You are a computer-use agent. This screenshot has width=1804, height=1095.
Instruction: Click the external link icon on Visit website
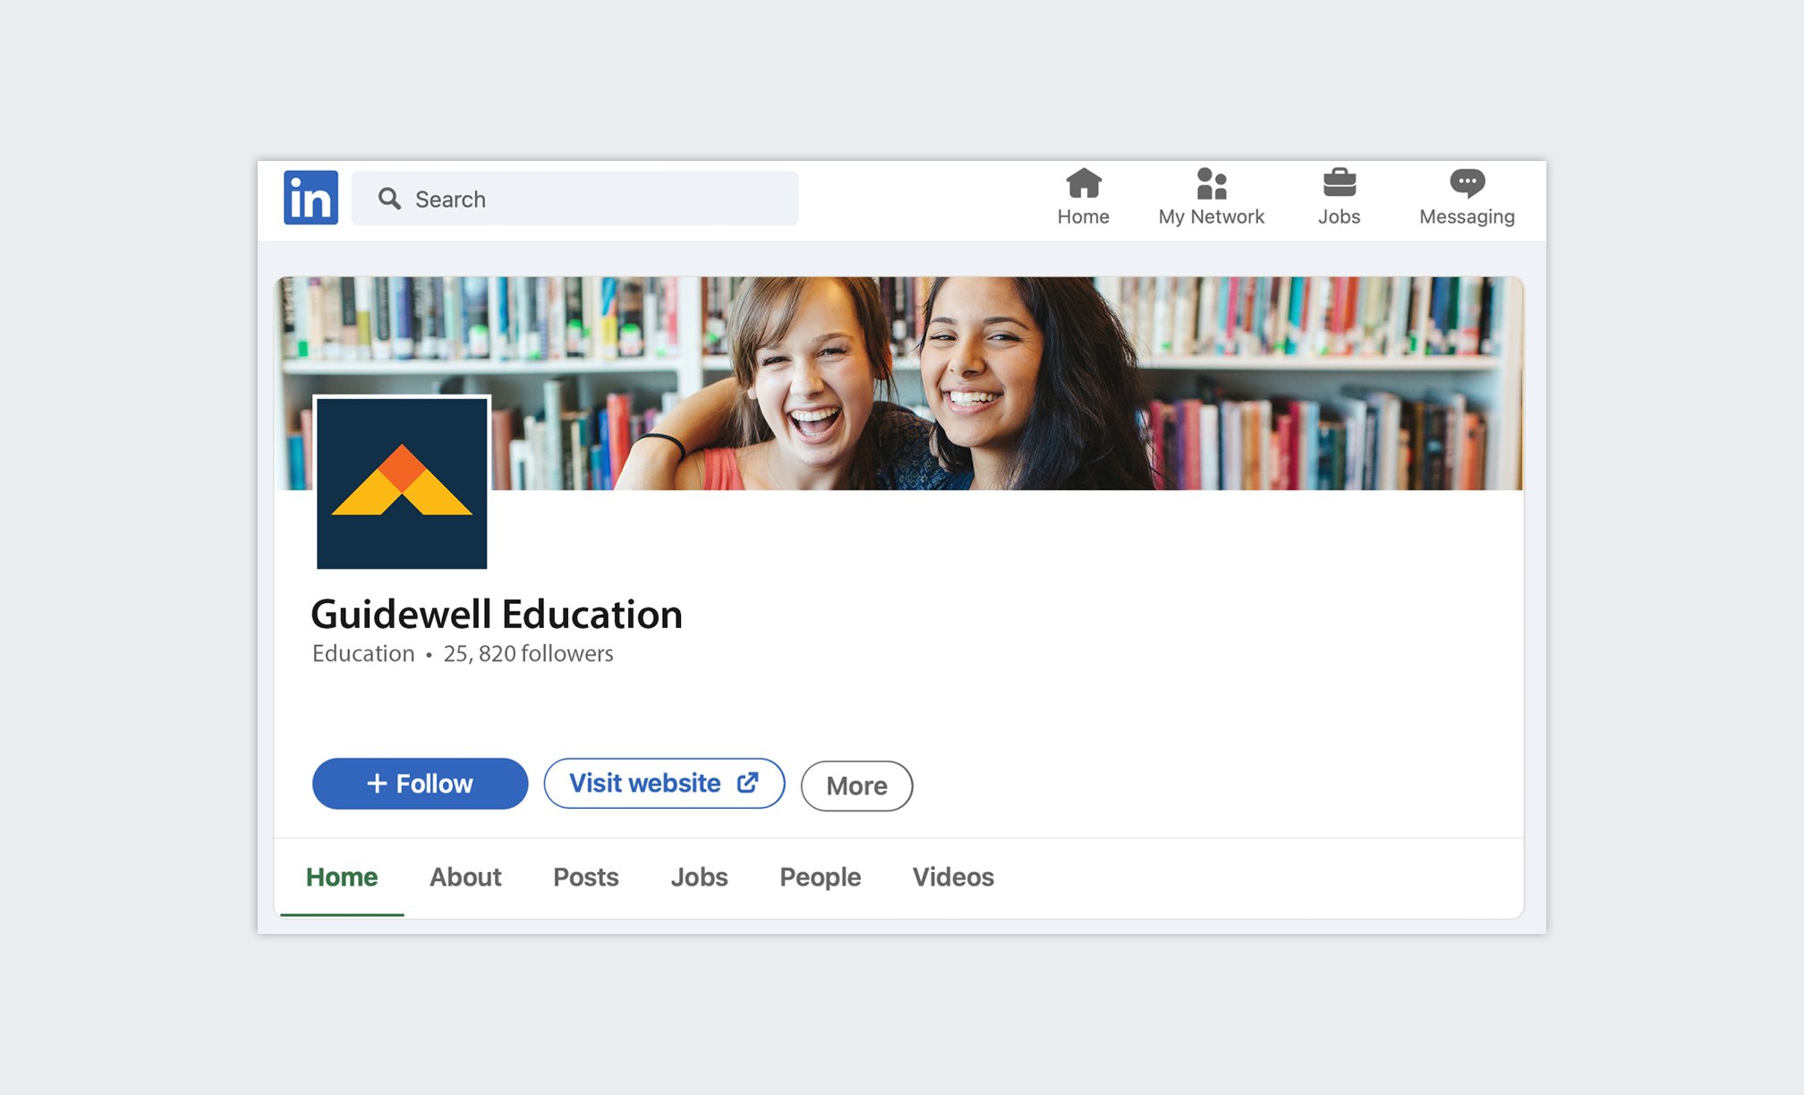747,783
